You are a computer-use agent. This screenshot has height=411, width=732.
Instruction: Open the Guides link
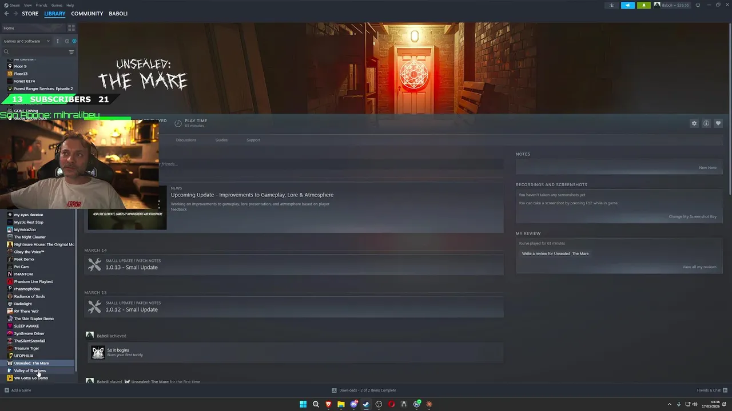221,140
